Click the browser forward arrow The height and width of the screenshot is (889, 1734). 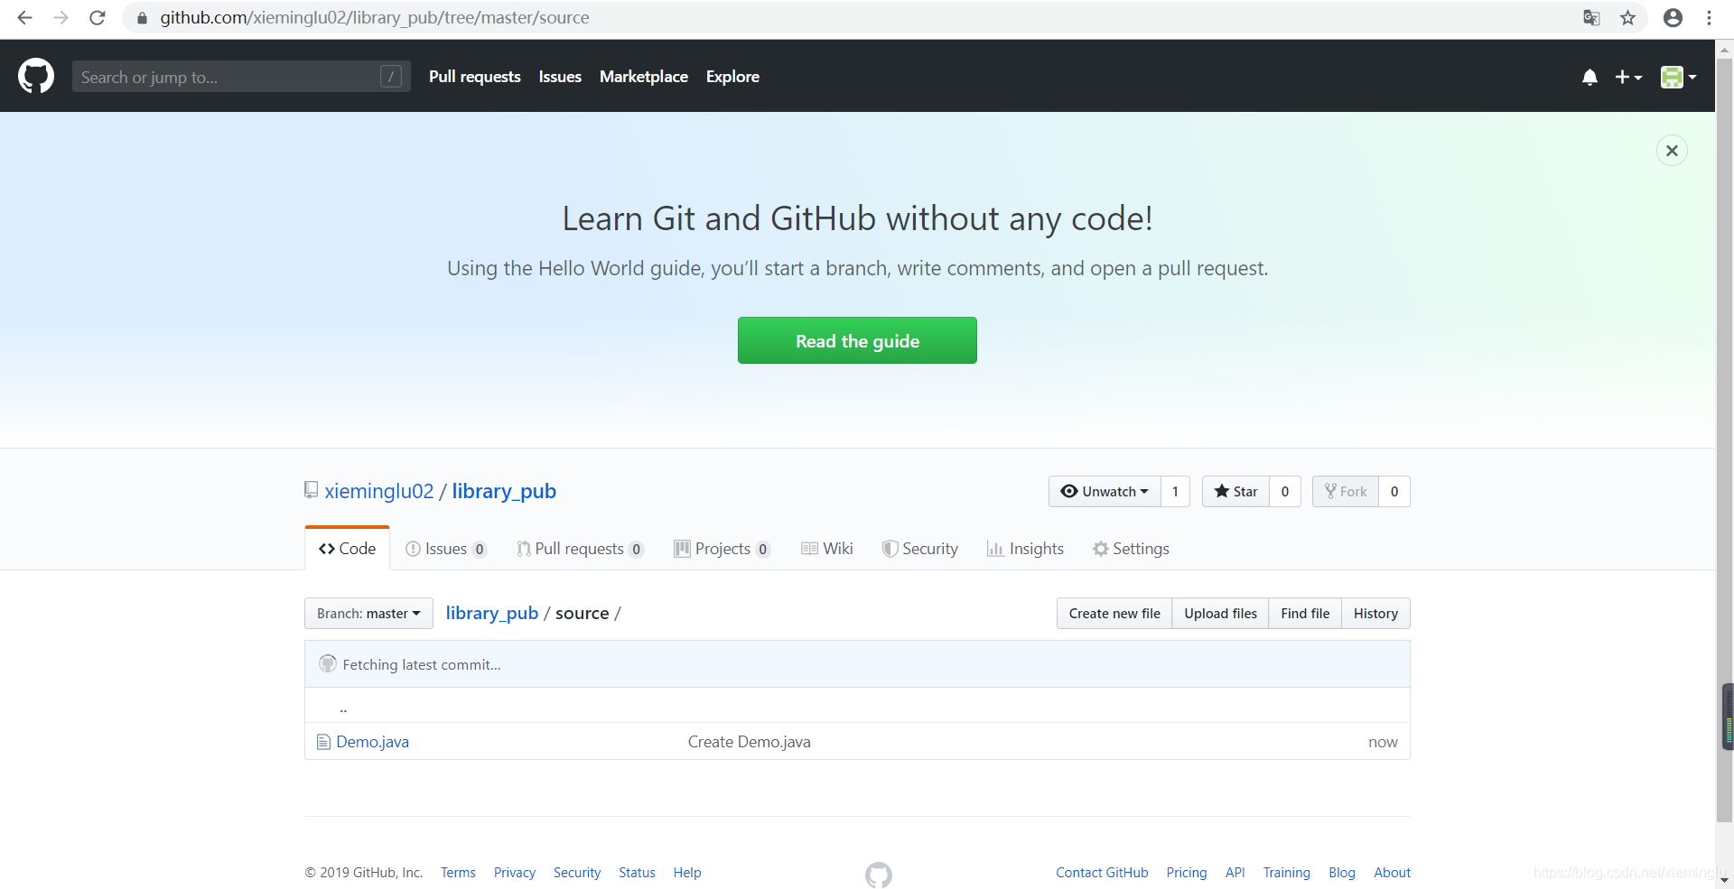(61, 17)
